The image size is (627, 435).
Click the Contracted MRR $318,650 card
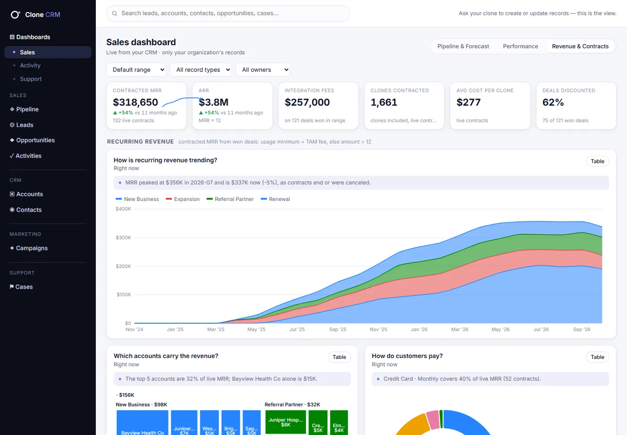(146, 106)
